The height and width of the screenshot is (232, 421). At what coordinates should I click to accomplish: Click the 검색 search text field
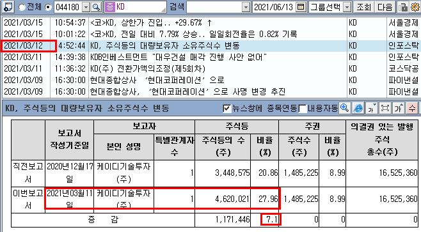214,7
